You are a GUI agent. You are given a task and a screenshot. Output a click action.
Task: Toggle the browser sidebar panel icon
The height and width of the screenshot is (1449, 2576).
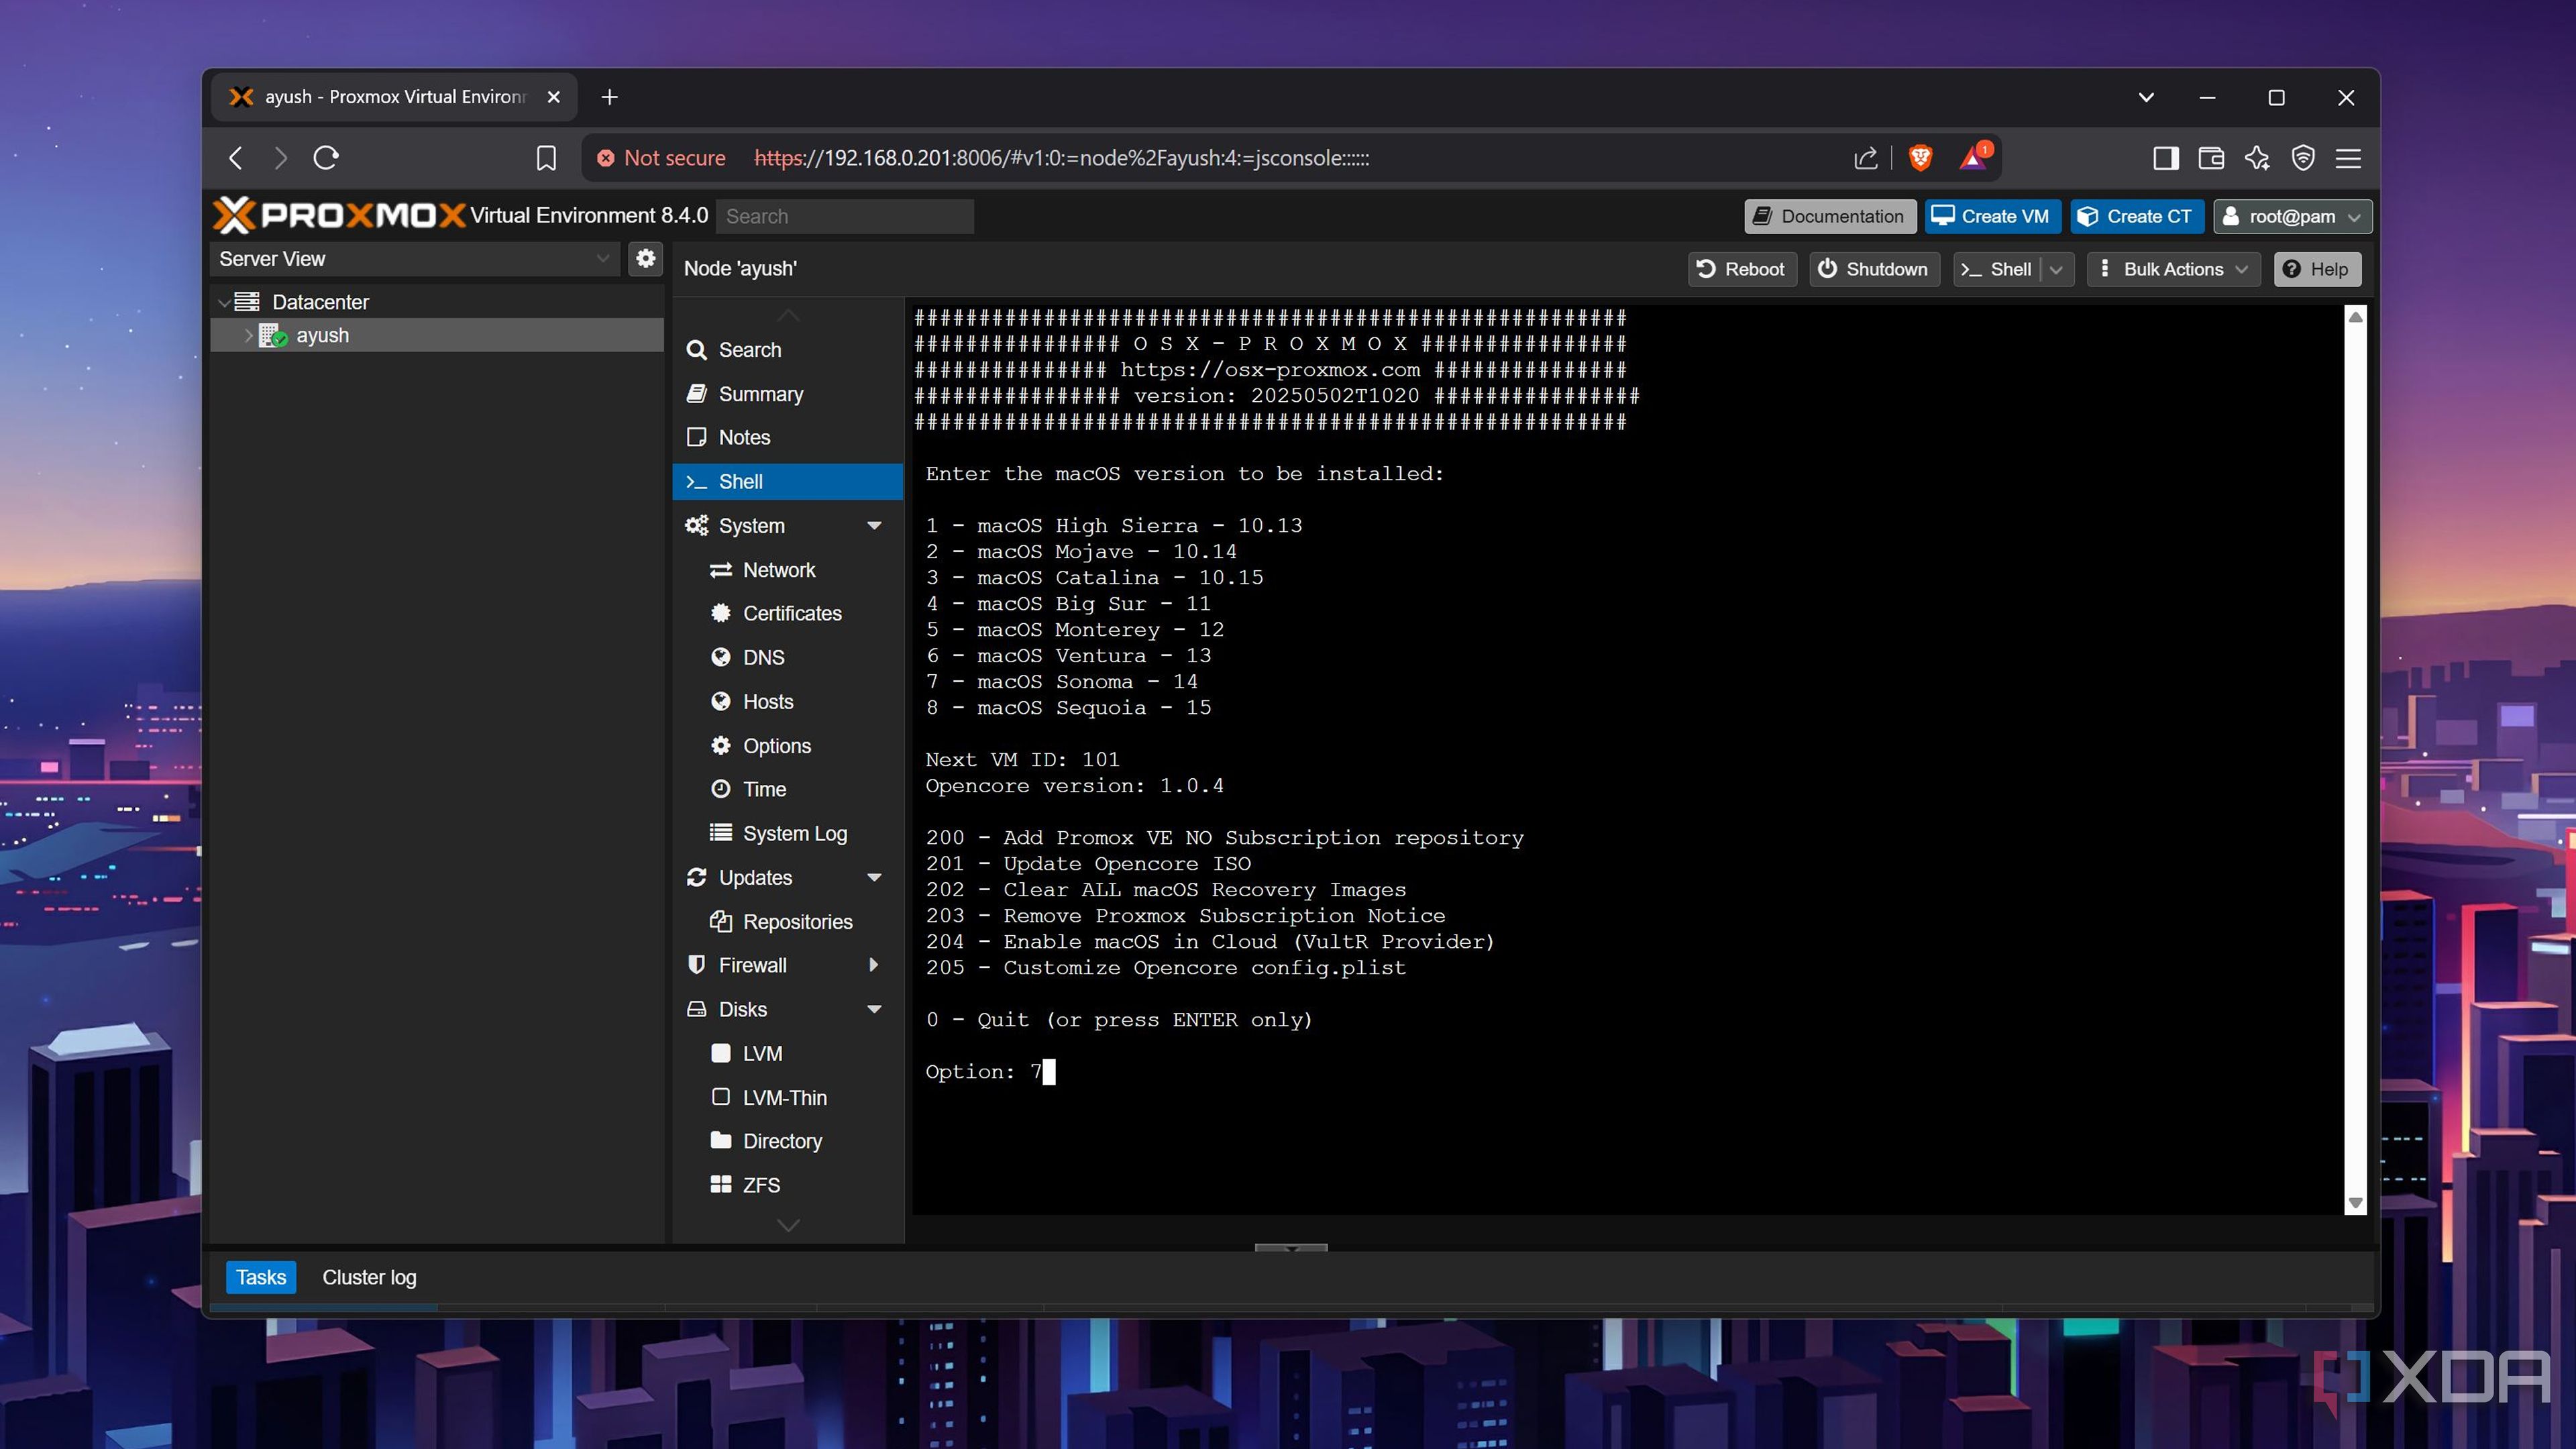(x=2165, y=158)
